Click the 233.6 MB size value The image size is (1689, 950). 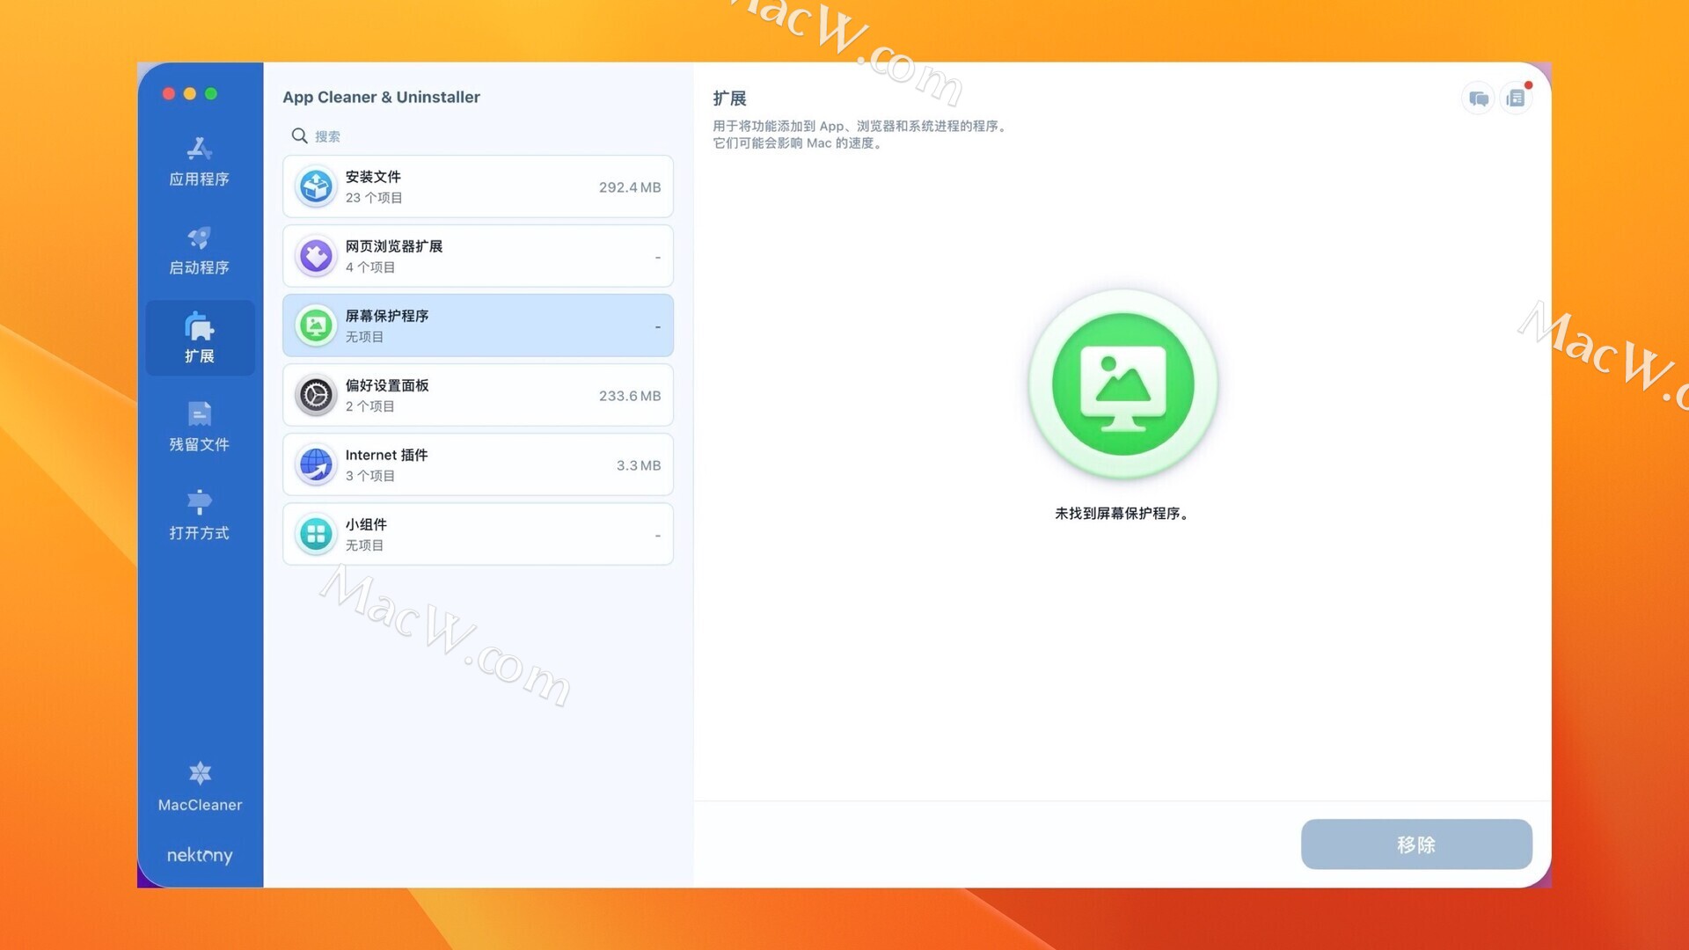[630, 396]
